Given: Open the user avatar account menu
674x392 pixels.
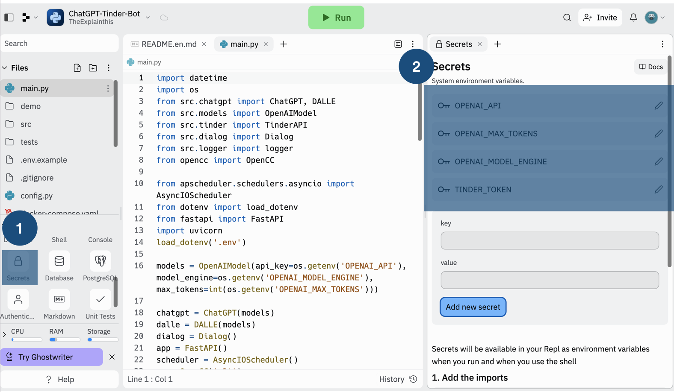Looking at the screenshot, I should (654, 18).
